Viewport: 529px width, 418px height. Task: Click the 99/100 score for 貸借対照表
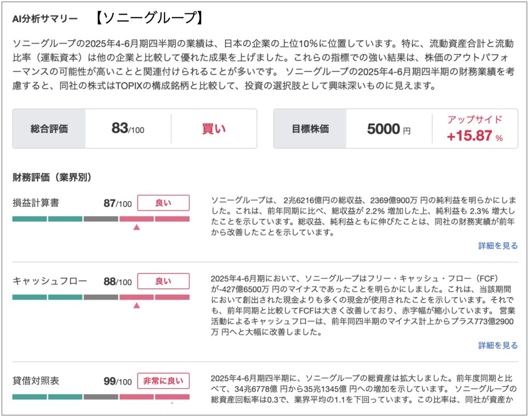click(117, 381)
